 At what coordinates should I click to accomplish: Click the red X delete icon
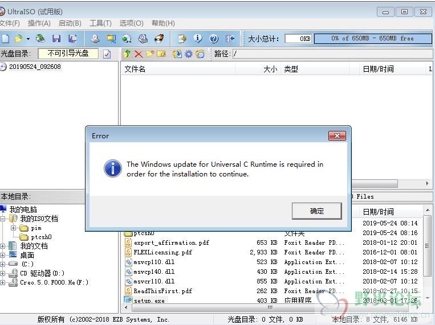click(x=139, y=54)
